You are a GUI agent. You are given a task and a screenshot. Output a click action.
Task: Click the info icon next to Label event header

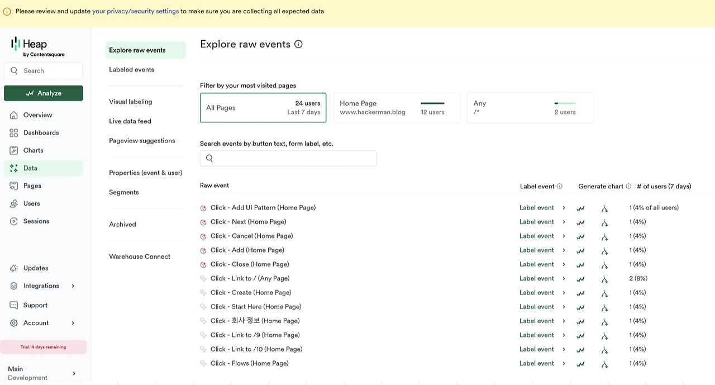[x=559, y=187]
